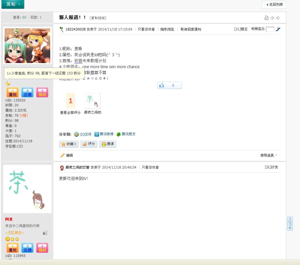Click the text UID: 135020

click(15, 100)
